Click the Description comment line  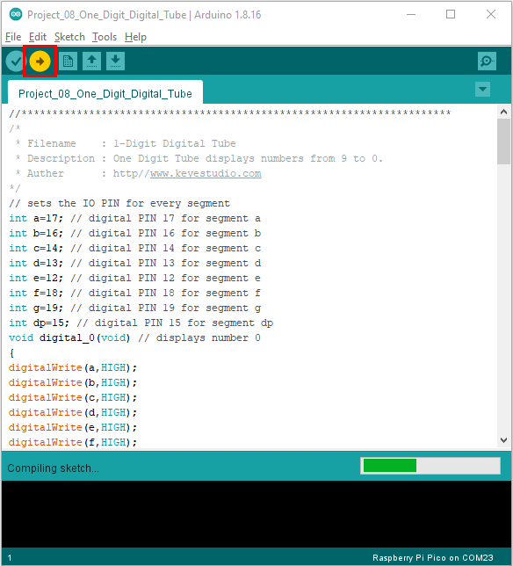[199, 158]
